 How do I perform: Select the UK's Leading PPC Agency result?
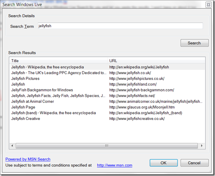107,73
